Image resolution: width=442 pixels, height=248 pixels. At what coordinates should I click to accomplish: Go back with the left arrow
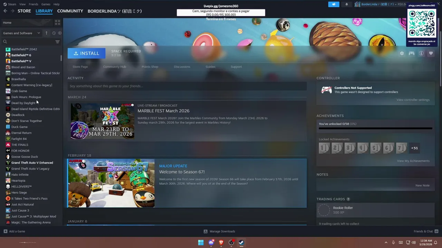pos(5,11)
